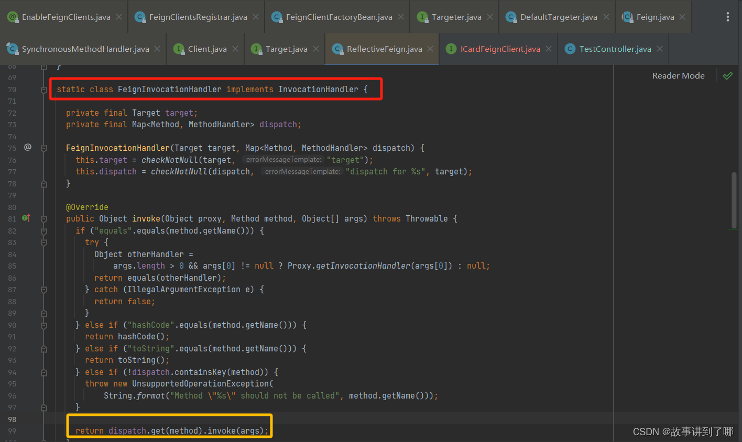The image size is (742, 442).
Task: Close the Feign.java tab
Action: 682,17
